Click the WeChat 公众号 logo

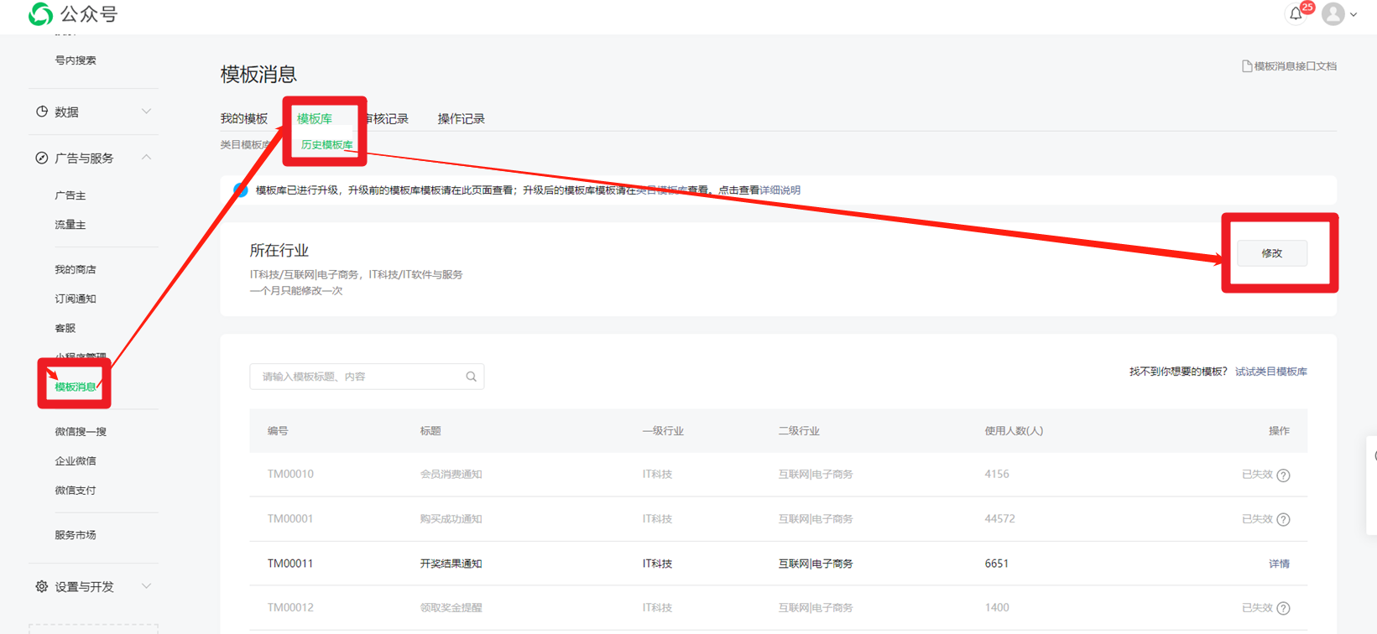[x=40, y=14]
